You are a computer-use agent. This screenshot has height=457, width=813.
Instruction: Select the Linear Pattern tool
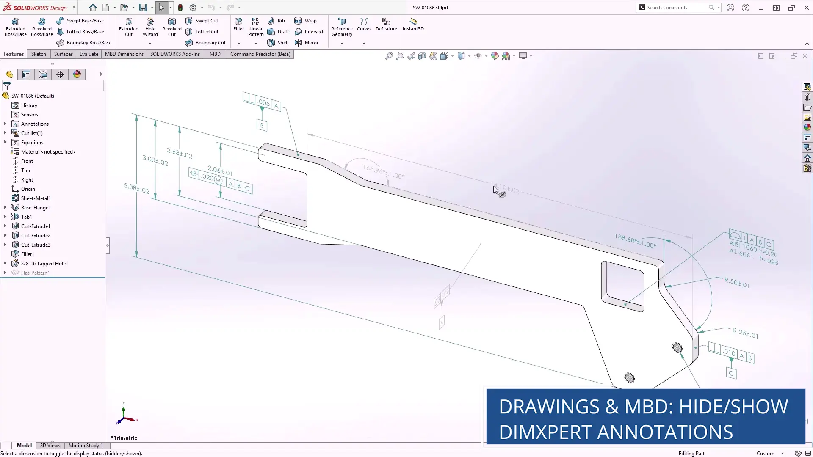(255, 26)
